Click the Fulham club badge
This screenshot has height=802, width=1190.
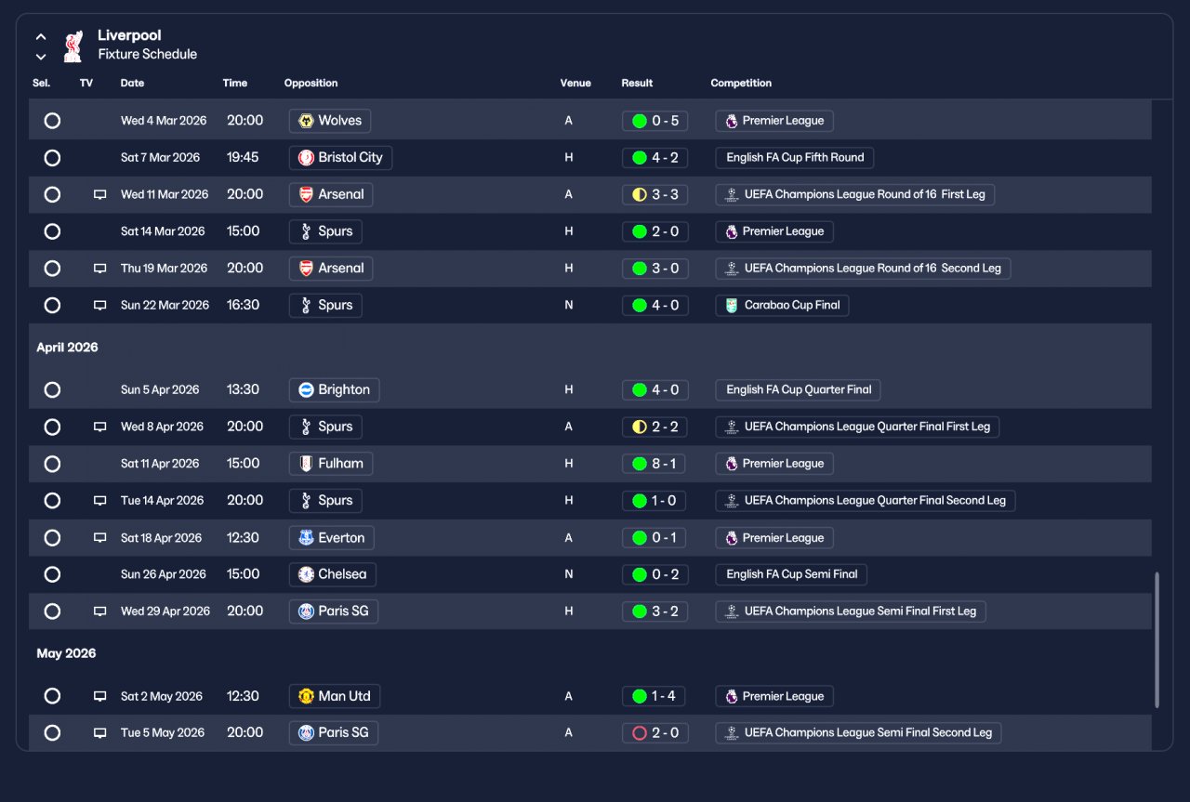306,464
